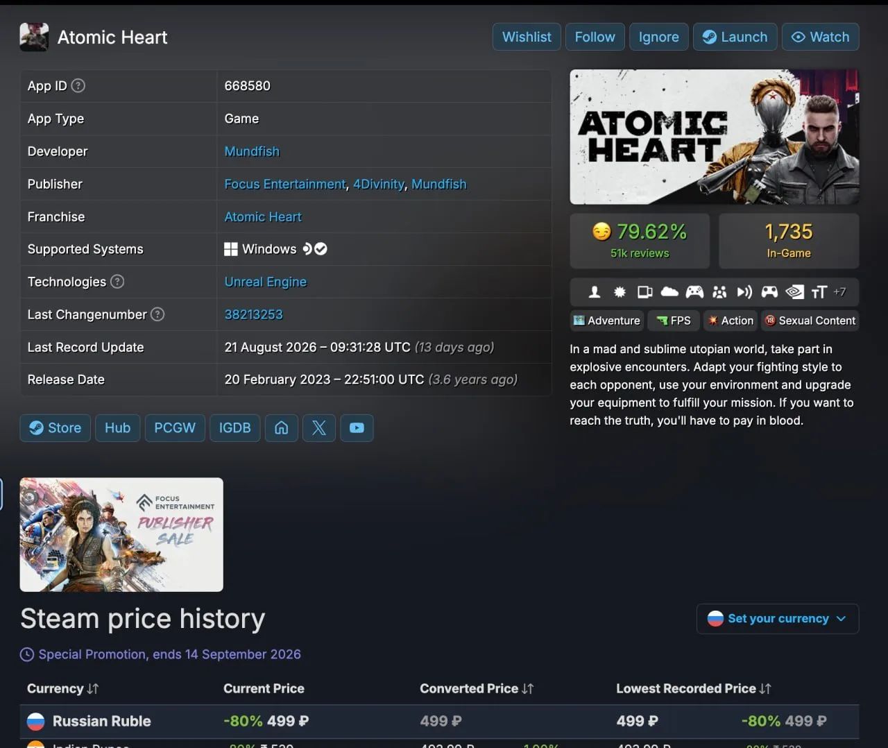Click the App ID help question-mark icon

click(x=78, y=85)
